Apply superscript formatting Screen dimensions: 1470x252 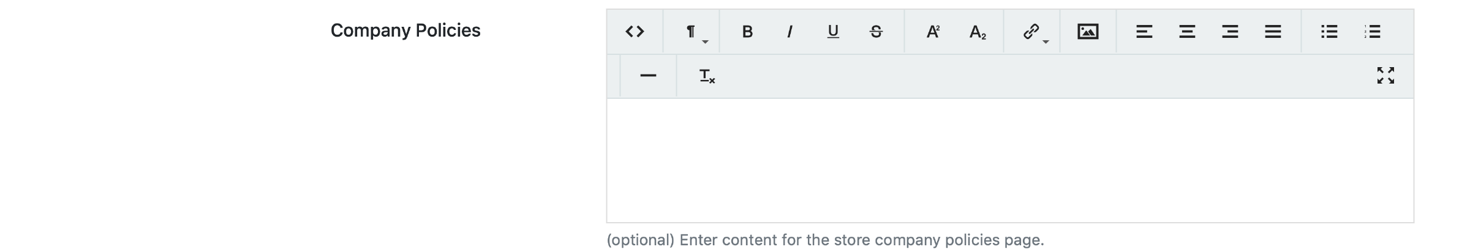click(x=933, y=32)
